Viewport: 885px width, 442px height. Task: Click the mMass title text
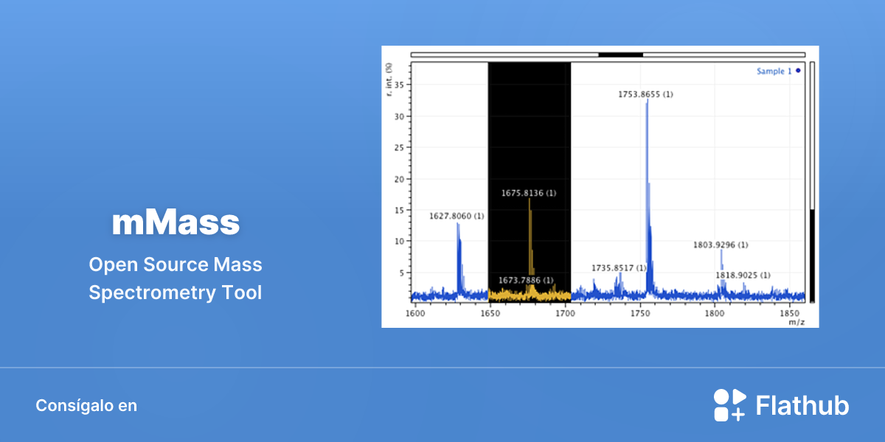(176, 223)
